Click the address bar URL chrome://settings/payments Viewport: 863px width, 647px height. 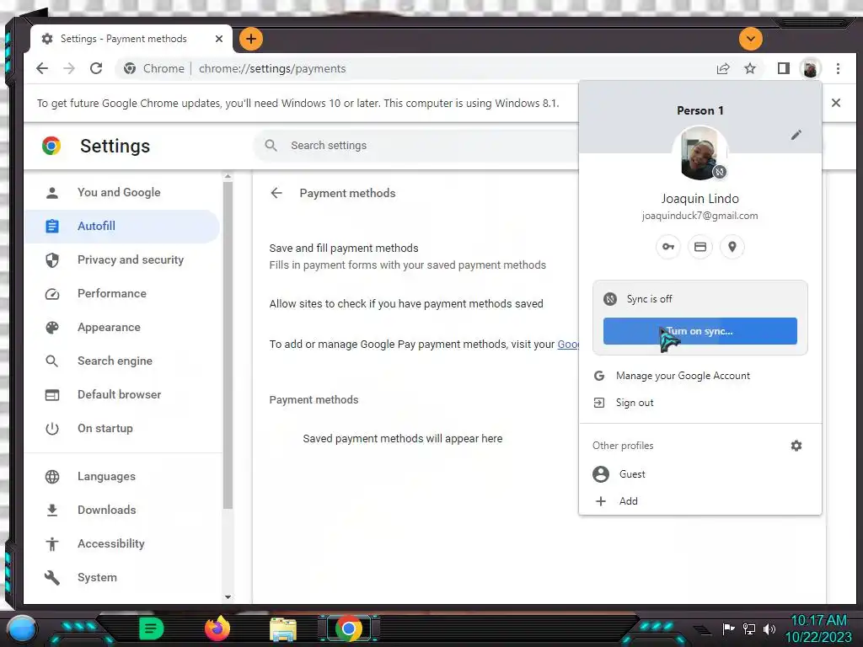[272, 69]
